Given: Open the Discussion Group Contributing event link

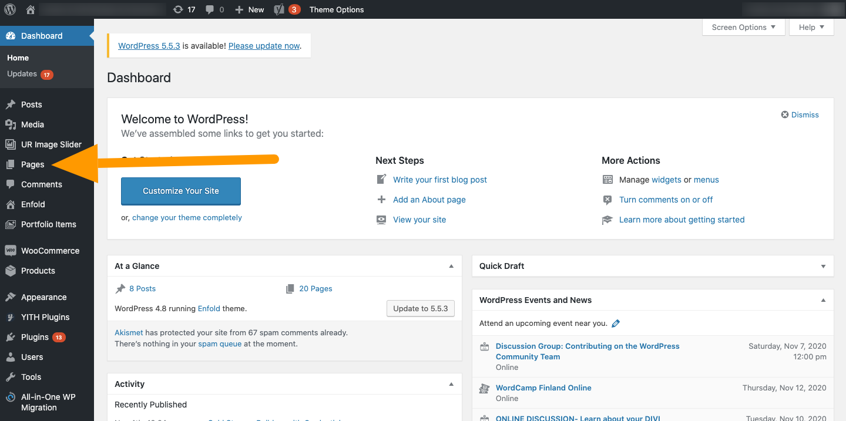Looking at the screenshot, I should tap(587, 351).
